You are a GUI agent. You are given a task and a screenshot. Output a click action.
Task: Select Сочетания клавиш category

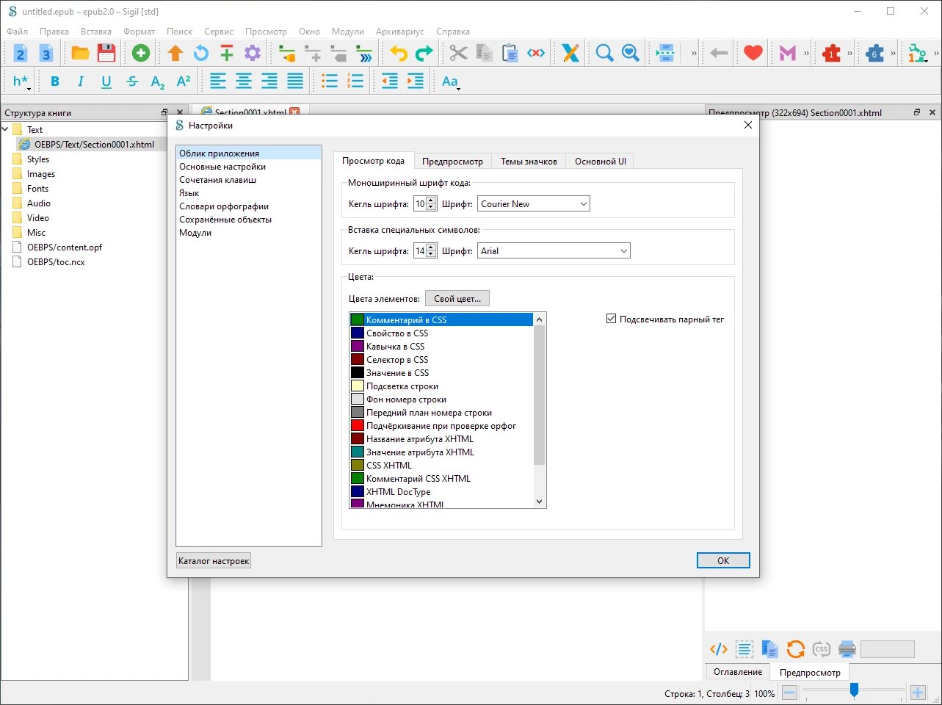coord(249,180)
